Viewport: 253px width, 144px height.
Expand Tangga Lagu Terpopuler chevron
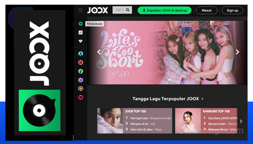click(x=202, y=99)
